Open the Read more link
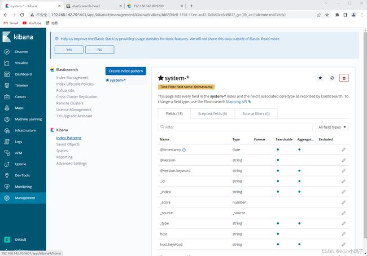 coord(270,39)
